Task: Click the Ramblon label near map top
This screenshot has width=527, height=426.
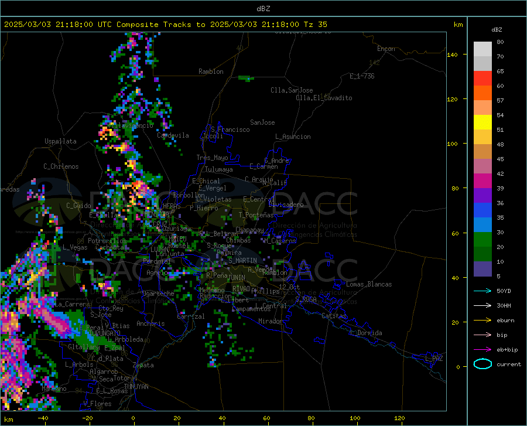Action: (x=211, y=71)
